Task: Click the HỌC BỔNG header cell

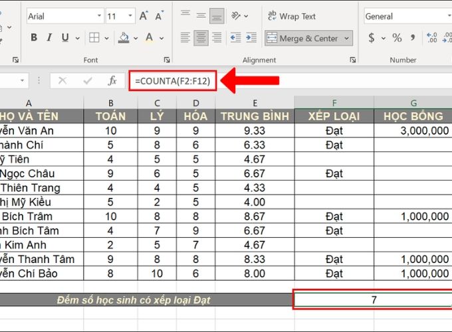Action: tap(413, 116)
